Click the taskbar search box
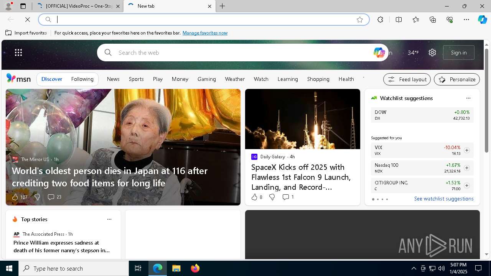Viewport: 491px width, 276px height. click(74, 268)
